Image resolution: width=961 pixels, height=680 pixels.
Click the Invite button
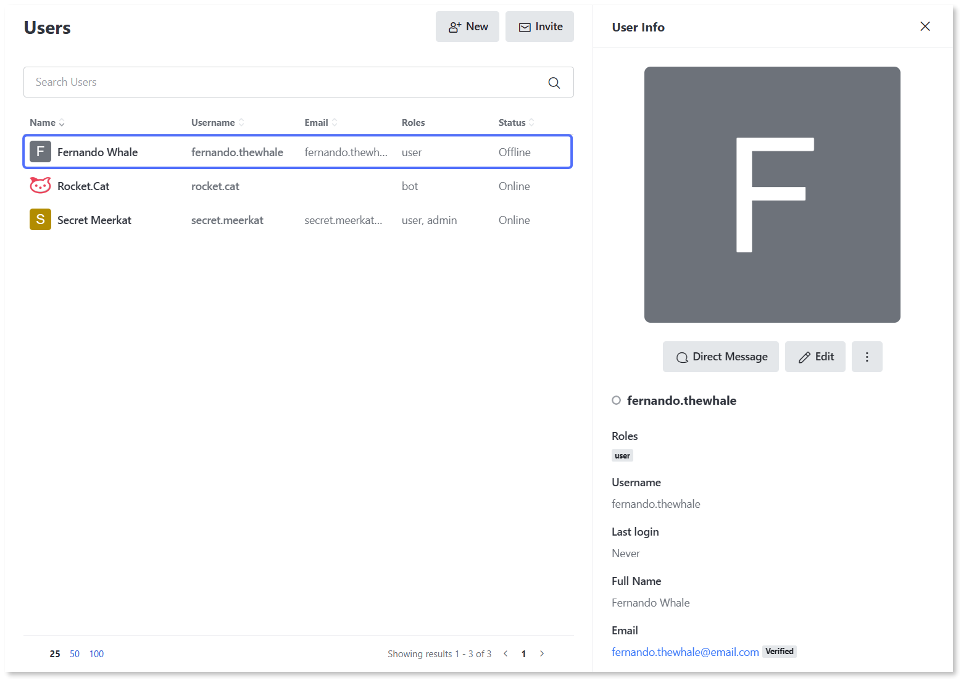539,27
